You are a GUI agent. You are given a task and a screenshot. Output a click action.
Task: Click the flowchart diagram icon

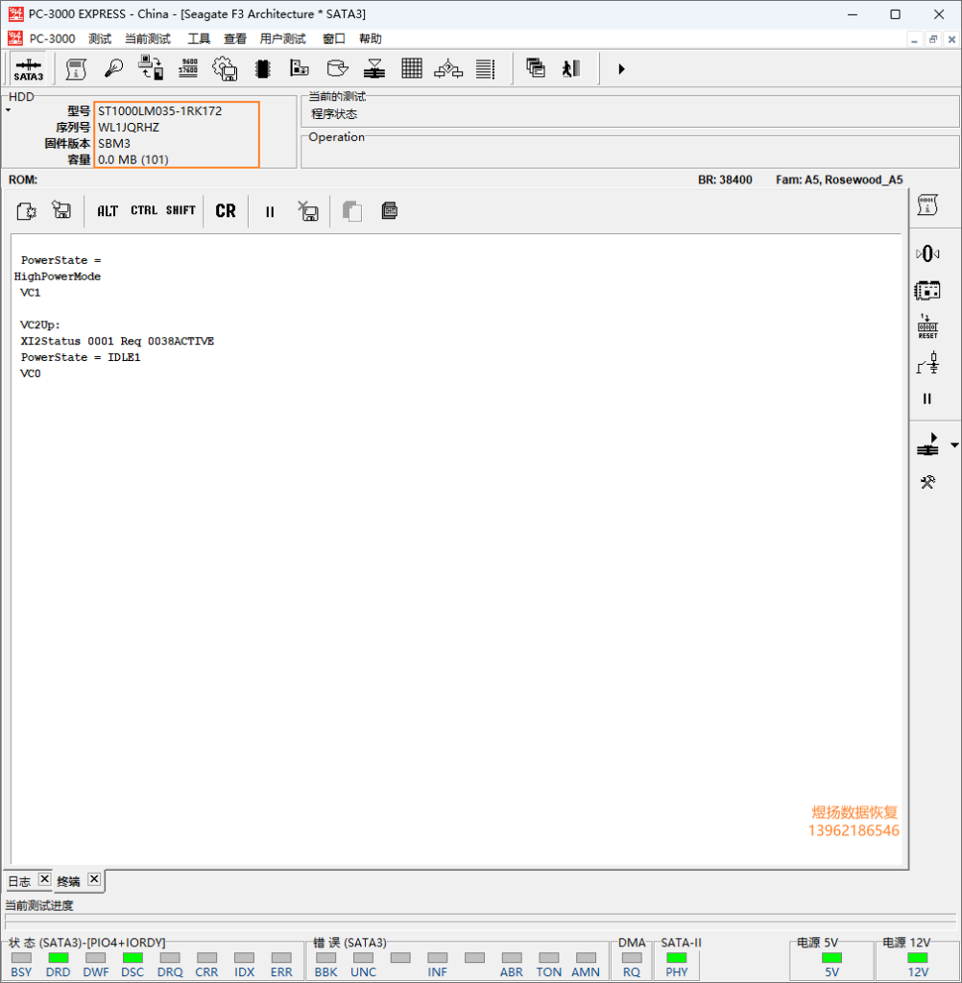(448, 68)
